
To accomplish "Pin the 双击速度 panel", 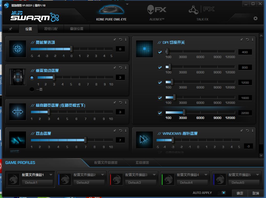I will click(115, 131).
